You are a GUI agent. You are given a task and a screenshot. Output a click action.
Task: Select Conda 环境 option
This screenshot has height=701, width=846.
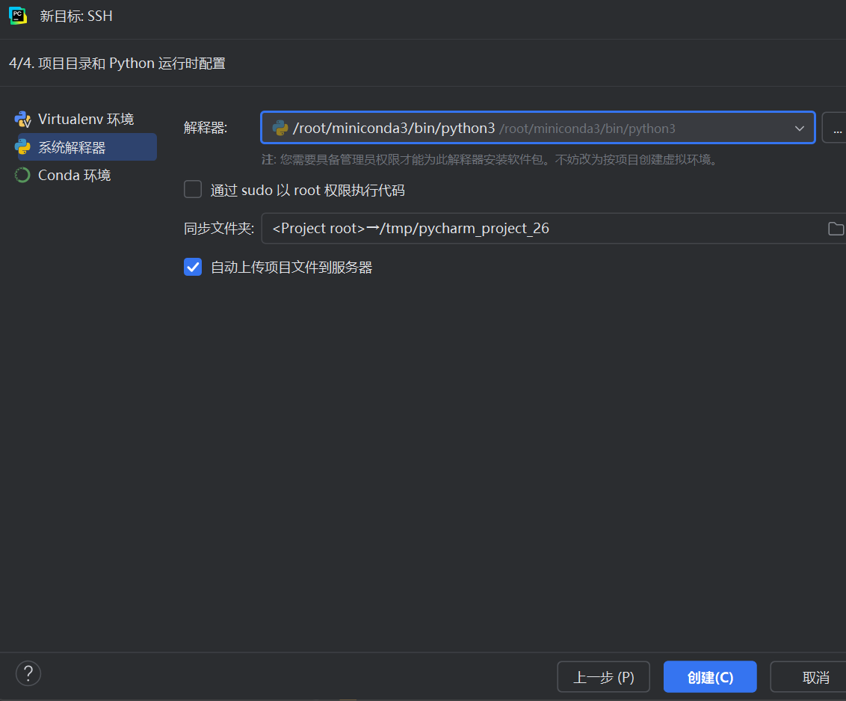pyautogui.click(x=75, y=176)
